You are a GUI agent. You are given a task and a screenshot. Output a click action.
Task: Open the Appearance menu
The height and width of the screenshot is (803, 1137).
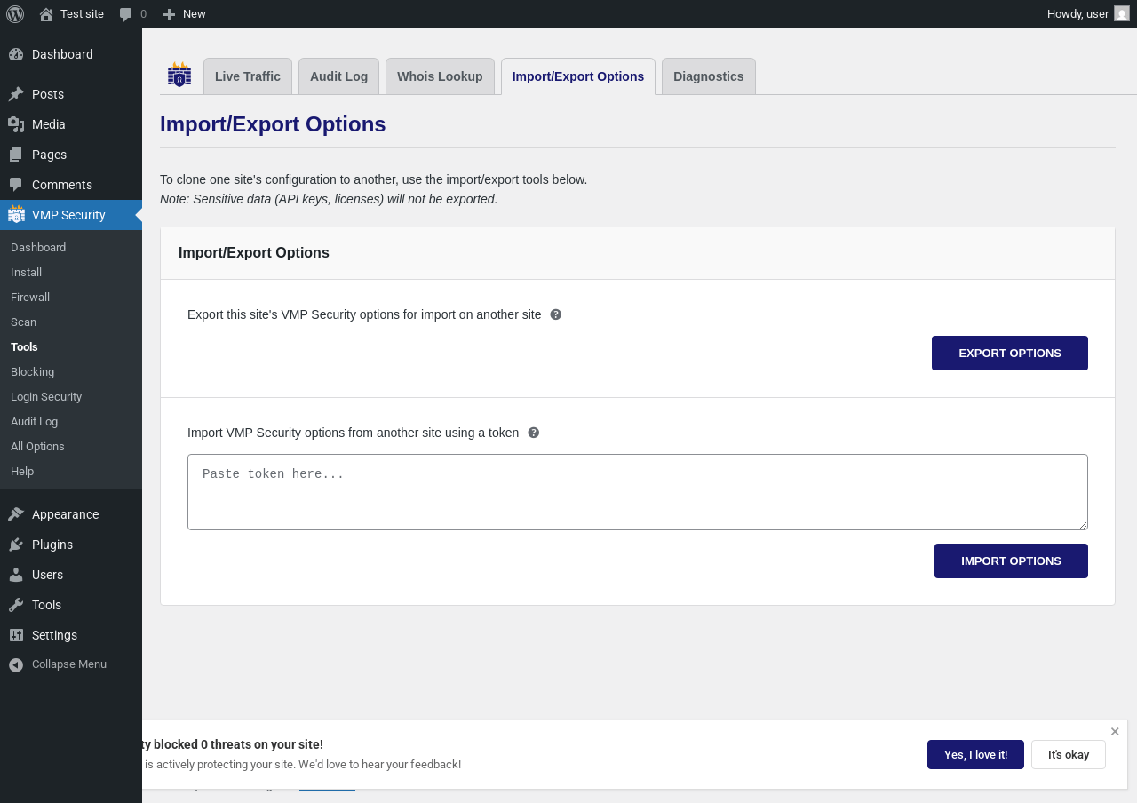coord(71,514)
